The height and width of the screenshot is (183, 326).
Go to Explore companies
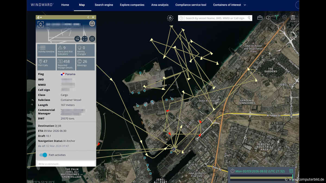pos(132,5)
